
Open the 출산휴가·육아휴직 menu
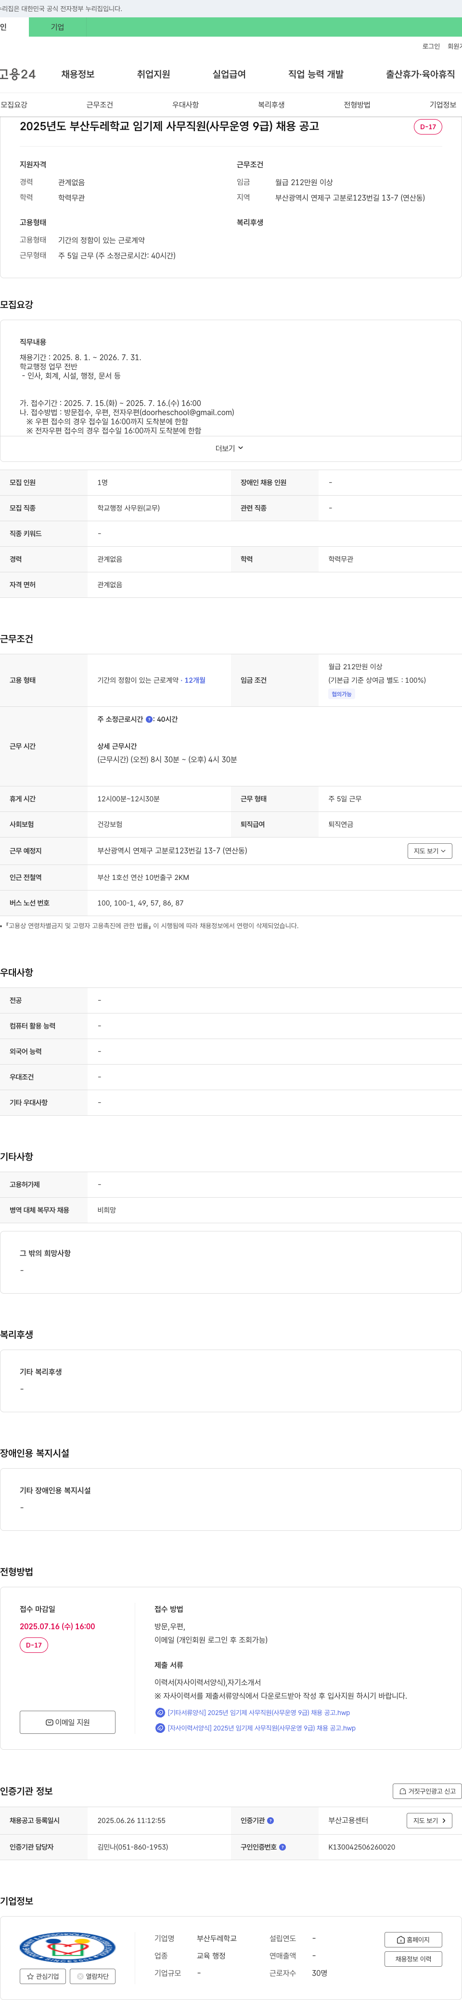point(420,75)
